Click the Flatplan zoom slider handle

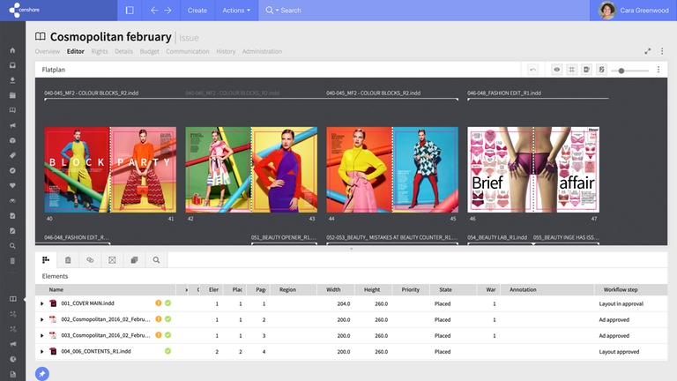tap(621, 71)
